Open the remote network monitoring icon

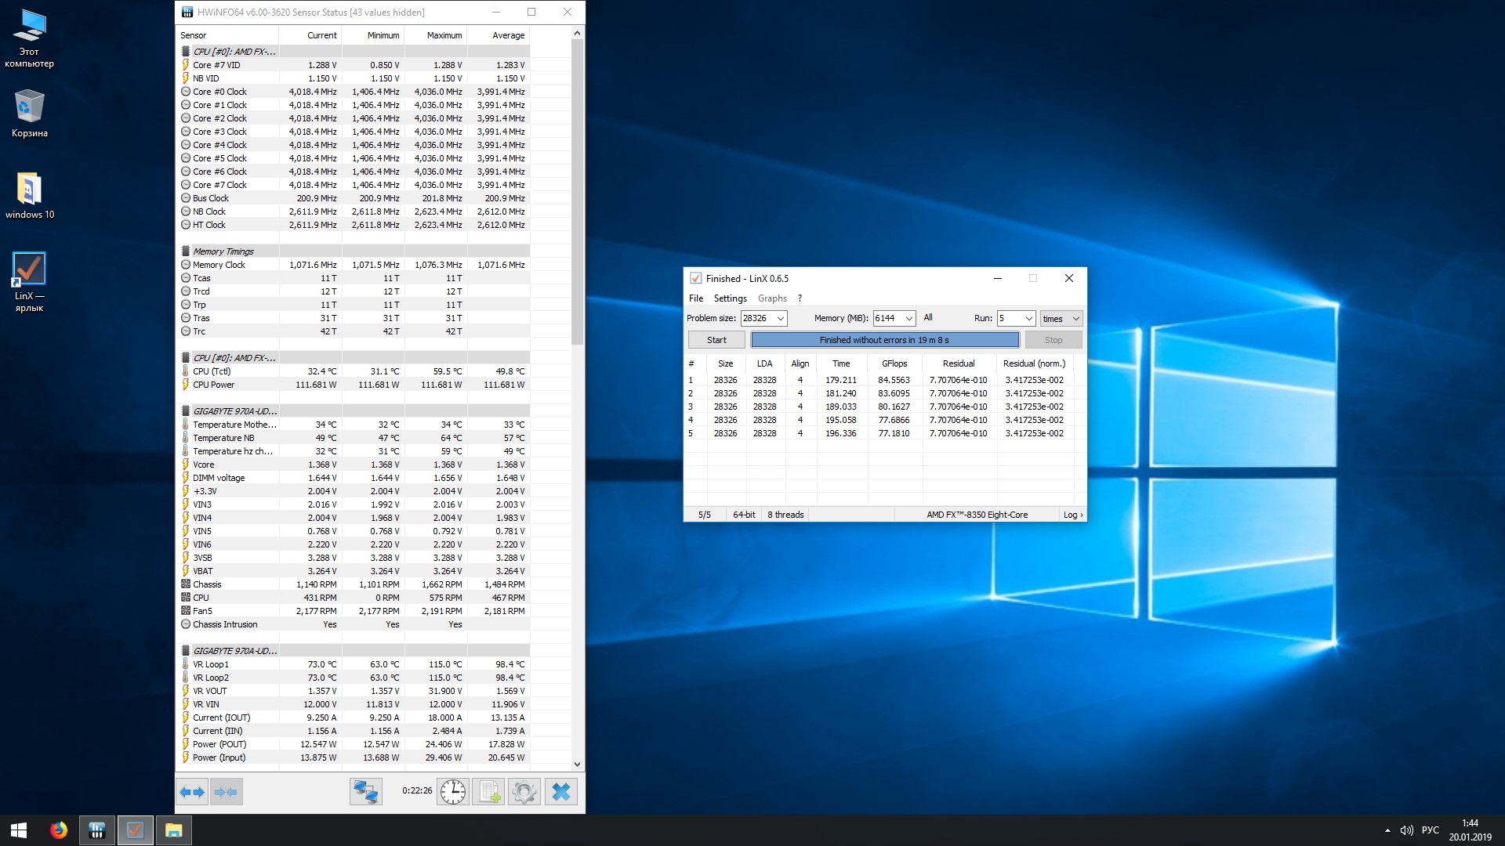point(365,792)
